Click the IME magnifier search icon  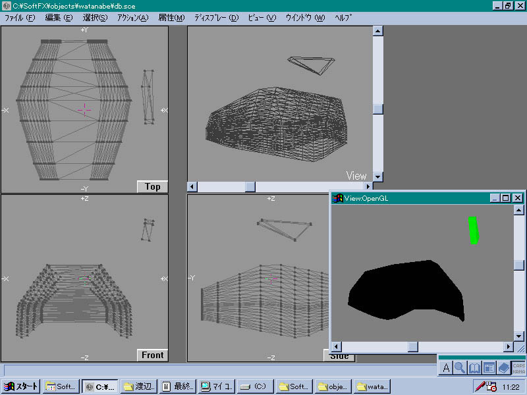tap(460, 367)
